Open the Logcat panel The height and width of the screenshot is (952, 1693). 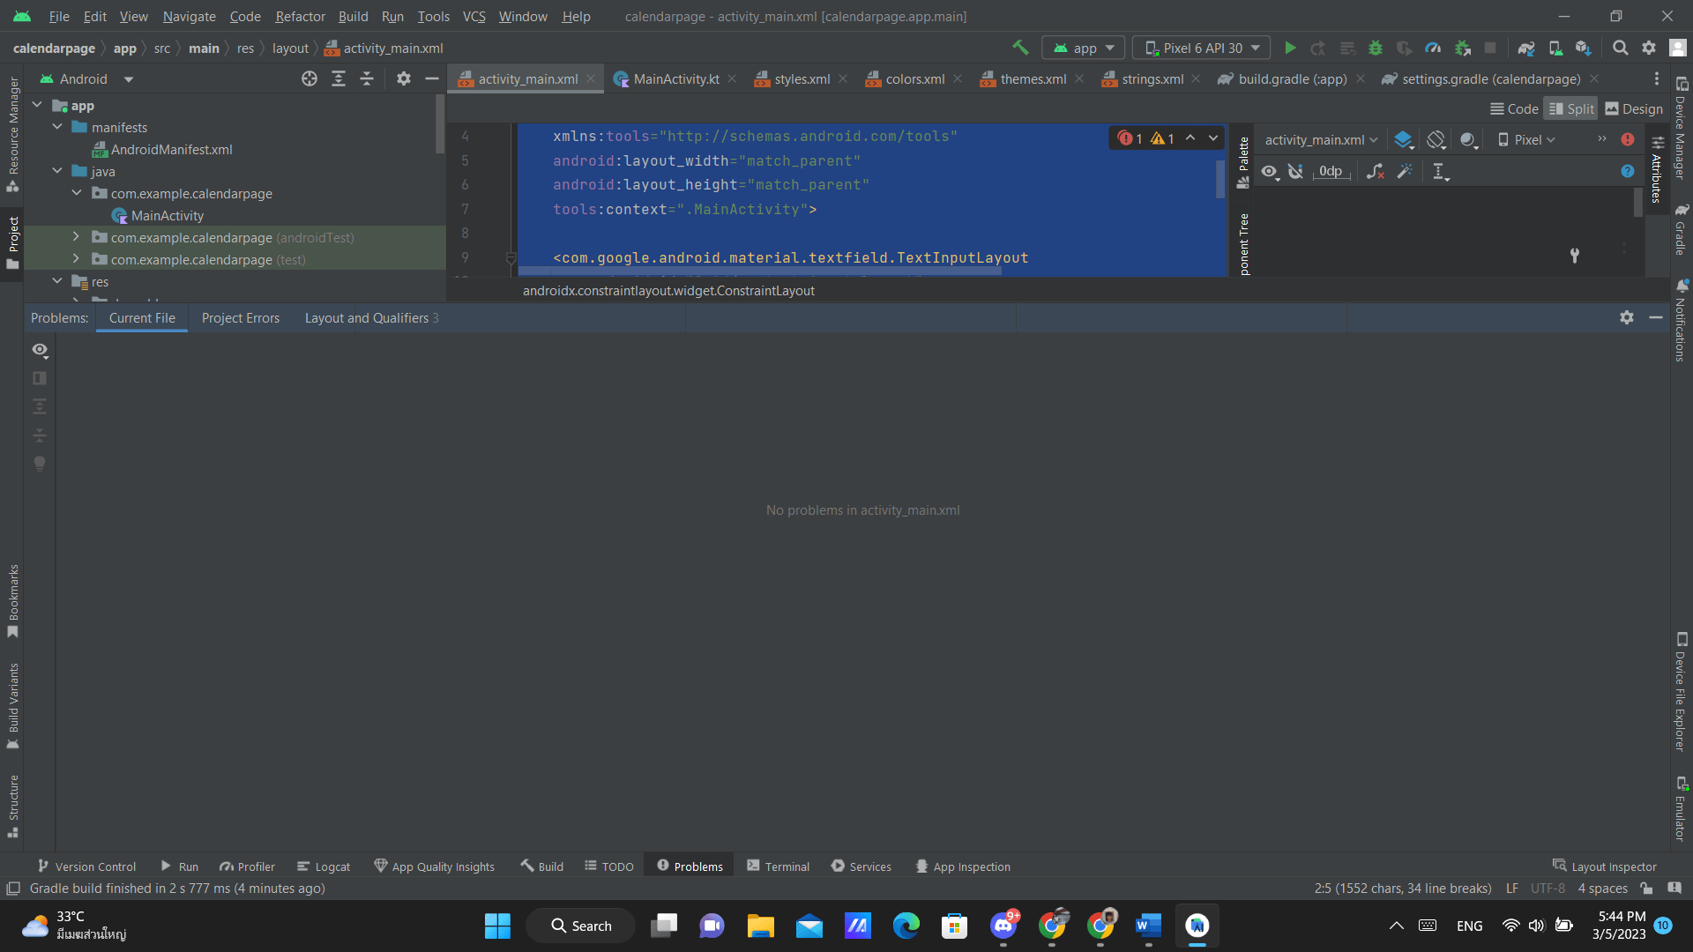click(323, 866)
